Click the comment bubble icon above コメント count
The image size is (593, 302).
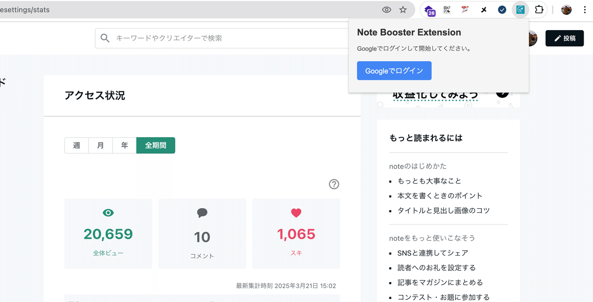point(202,213)
